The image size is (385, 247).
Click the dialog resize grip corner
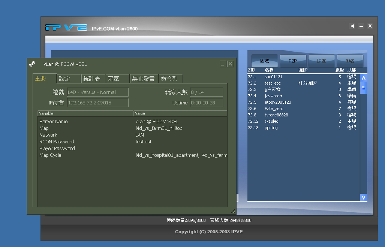[233, 211]
